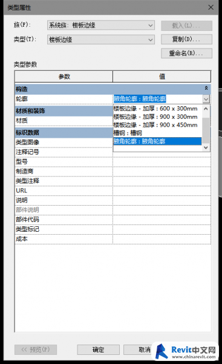
Task: Select the 类型图像 parameter row
Action: pos(64,143)
